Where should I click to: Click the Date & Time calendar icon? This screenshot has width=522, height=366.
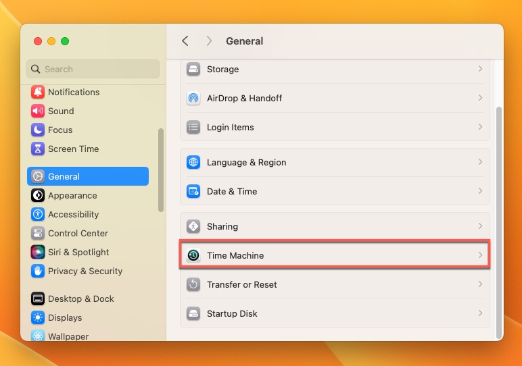[193, 191]
